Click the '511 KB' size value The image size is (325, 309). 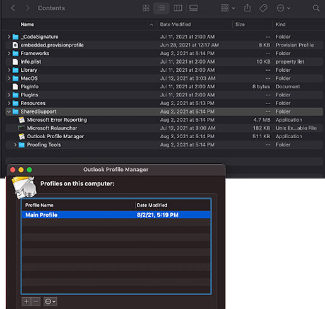coord(261,136)
